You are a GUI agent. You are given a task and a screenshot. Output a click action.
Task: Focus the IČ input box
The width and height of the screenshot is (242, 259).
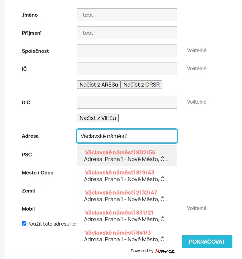(x=127, y=69)
